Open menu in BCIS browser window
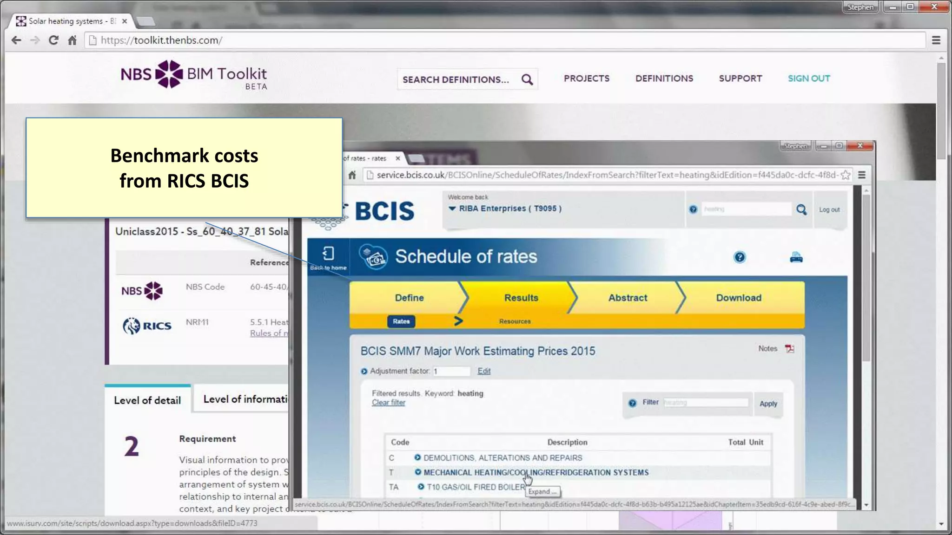 862,175
